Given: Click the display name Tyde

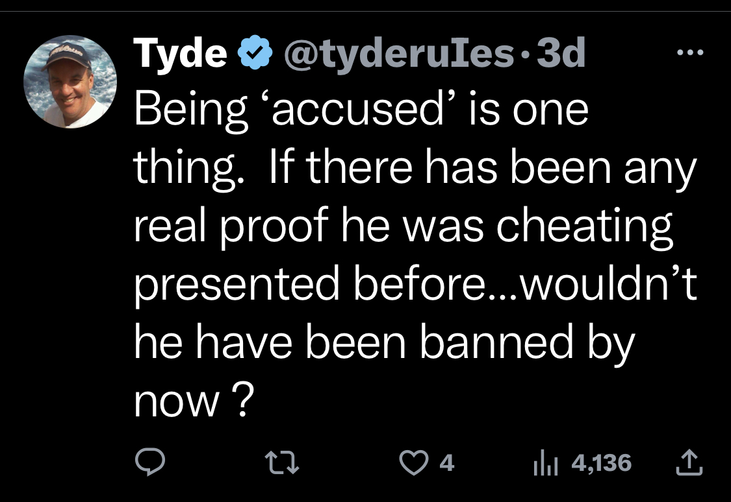Looking at the screenshot, I should [180, 53].
